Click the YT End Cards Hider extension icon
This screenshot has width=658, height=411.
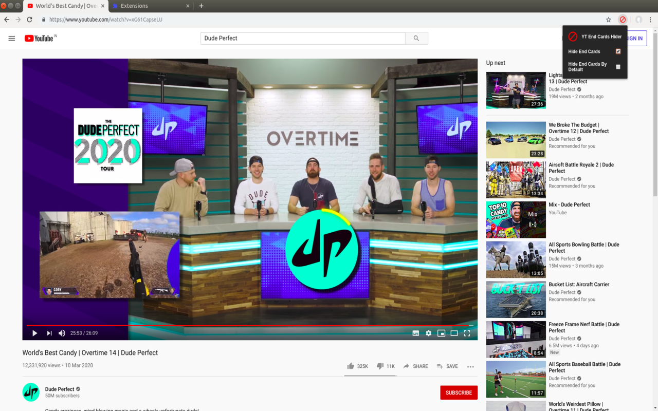click(623, 20)
